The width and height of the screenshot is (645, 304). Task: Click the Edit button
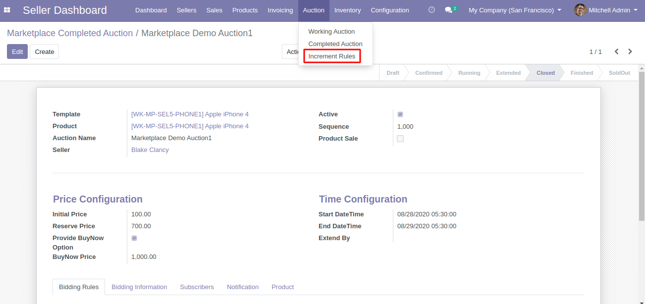17,51
